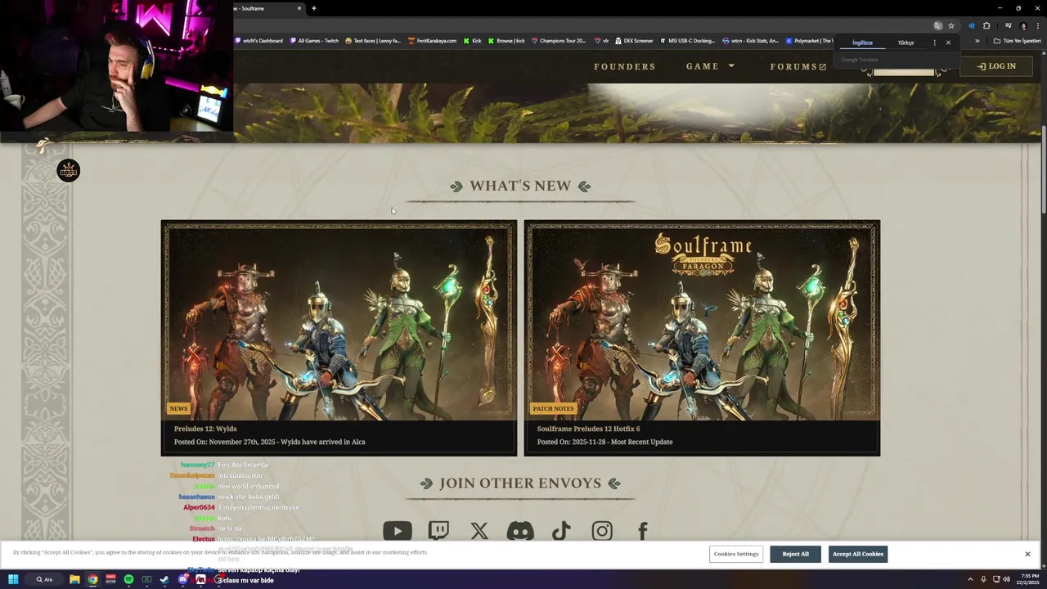Expand the GAME navigation dropdown
1047x589 pixels.
[x=710, y=66]
